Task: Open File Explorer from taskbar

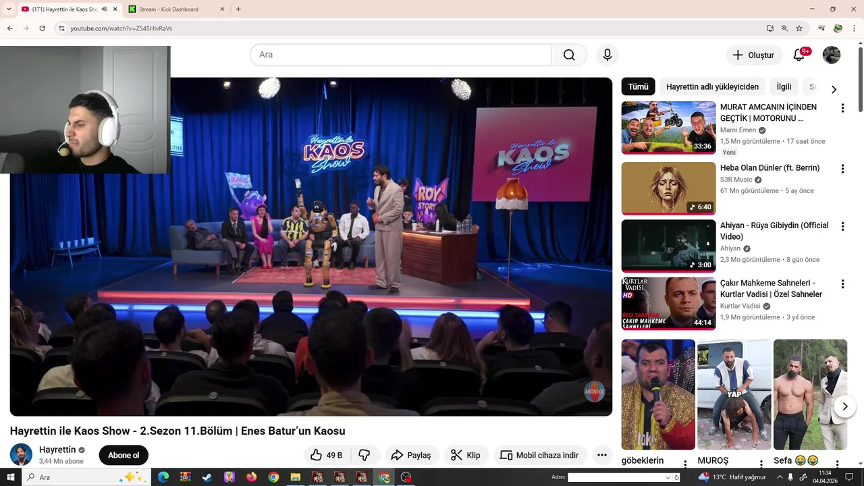Action: (x=296, y=477)
